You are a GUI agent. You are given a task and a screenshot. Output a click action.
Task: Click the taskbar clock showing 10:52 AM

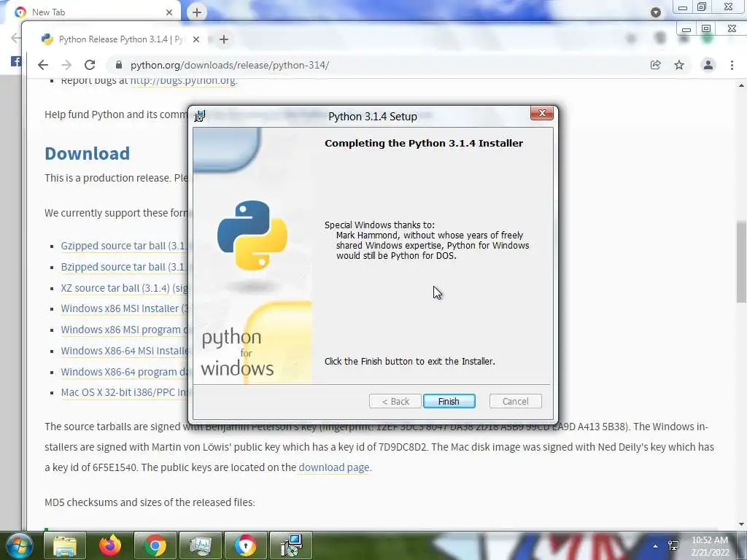[710, 546]
